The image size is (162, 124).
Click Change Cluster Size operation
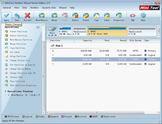tap(20, 60)
